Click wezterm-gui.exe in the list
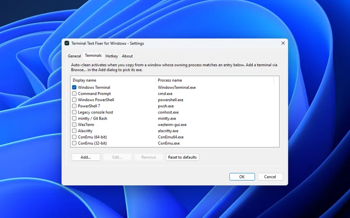 tap(172, 125)
